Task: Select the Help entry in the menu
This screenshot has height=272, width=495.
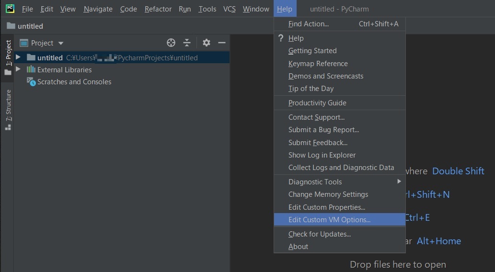Action: [x=340, y=38]
